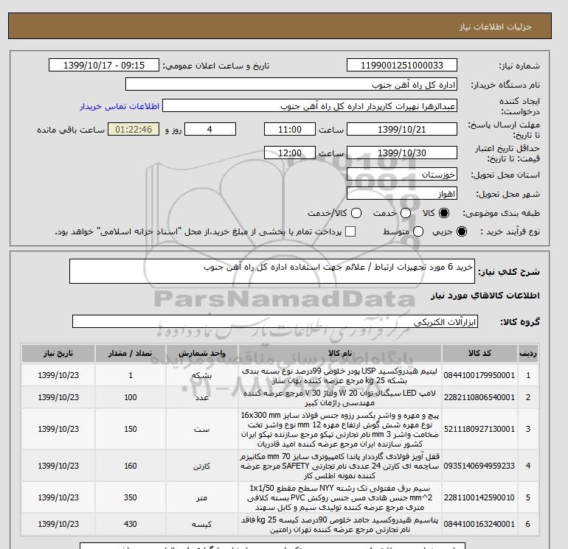Select the جزیی purchase type radio

462,231
